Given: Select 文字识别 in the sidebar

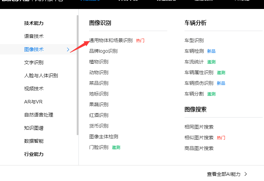Looking at the screenshot, I should click(x=34, y=62).
